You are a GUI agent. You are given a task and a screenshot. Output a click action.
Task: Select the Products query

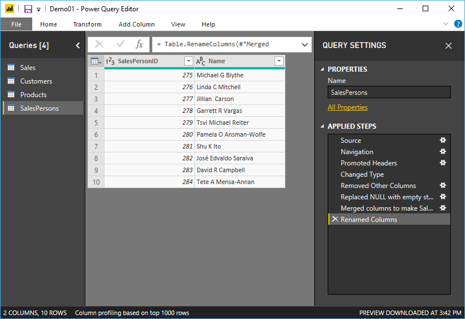43,95
